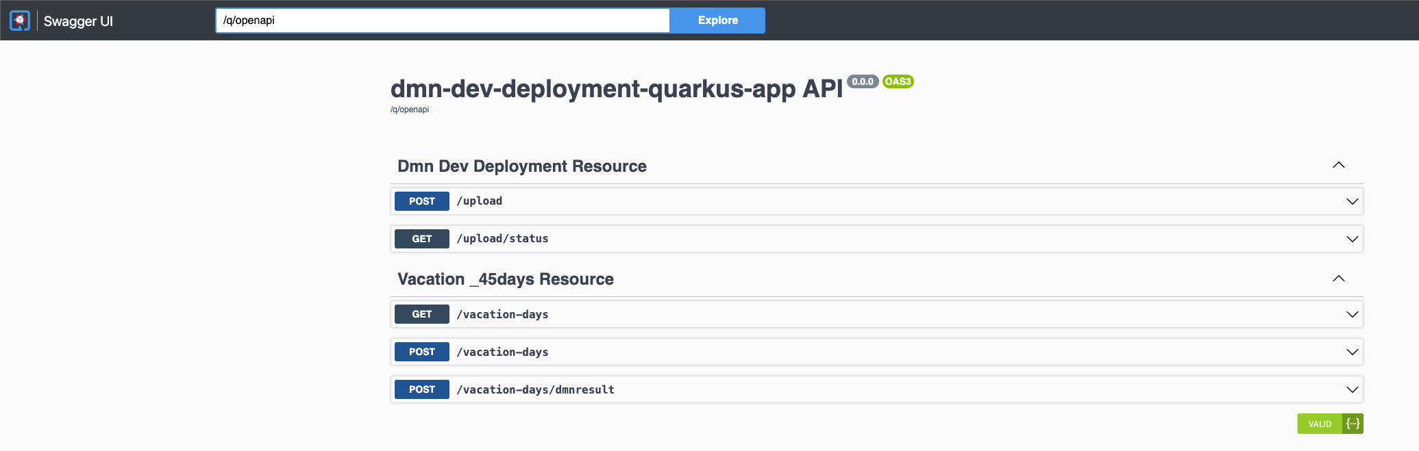
Task: Select the /vacation-days/dmnresult path text
Action: (x=535, y=389)
